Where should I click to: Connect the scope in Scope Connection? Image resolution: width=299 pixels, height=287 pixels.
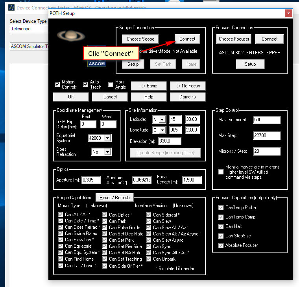coord(187,39)
